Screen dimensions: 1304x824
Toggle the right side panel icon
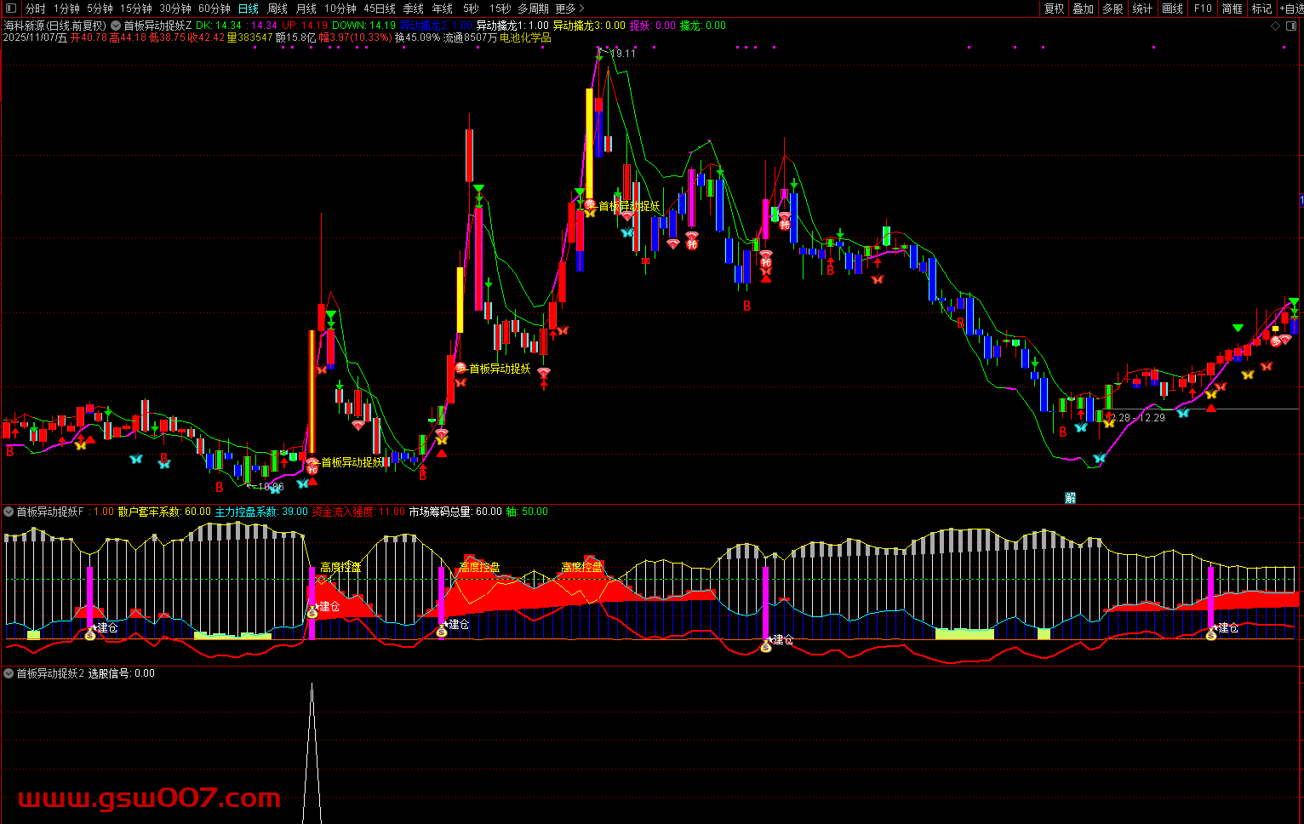(x=1292, y=26)
